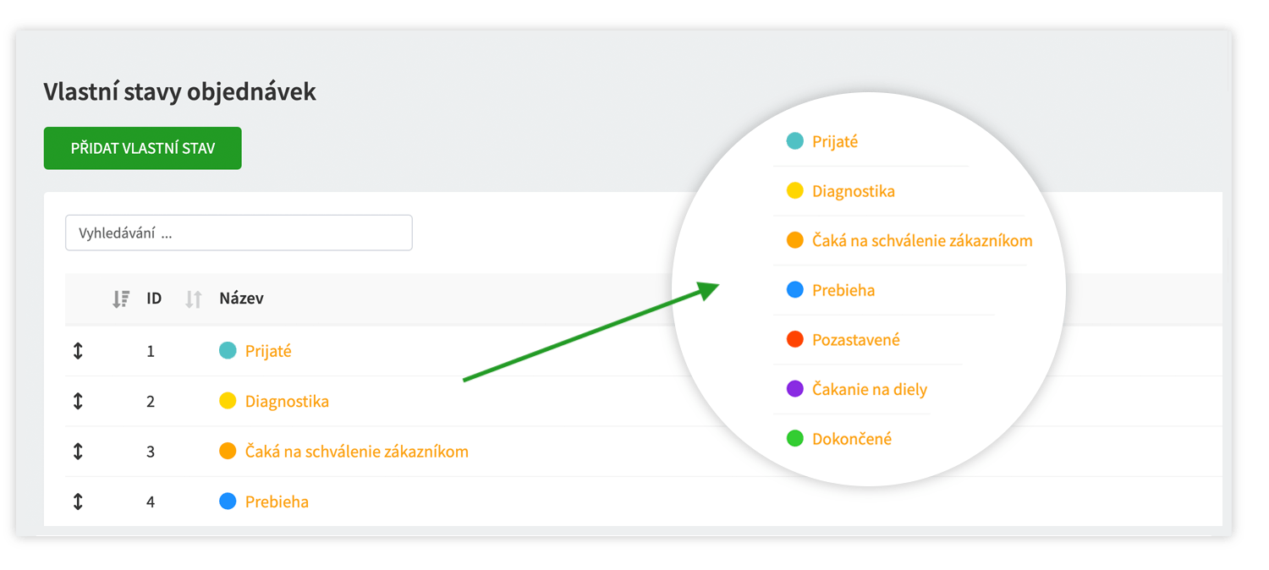Click the reorder arrow icon for row 4
This screenshot has height=570, width=1269.
78,501
